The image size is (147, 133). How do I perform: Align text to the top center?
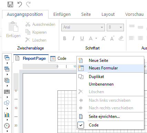tap(140, 27)
